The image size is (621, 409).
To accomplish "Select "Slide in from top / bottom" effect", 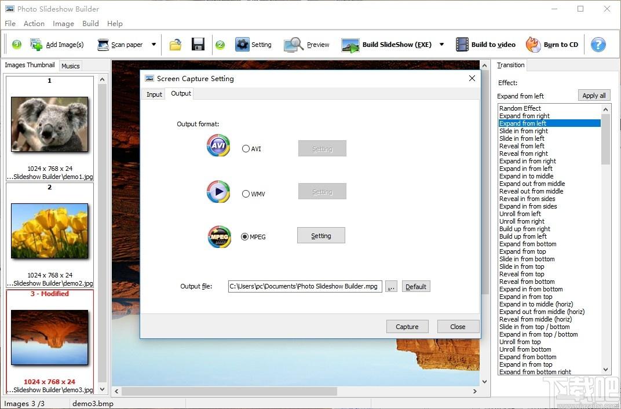I will (x=550, y=326).
